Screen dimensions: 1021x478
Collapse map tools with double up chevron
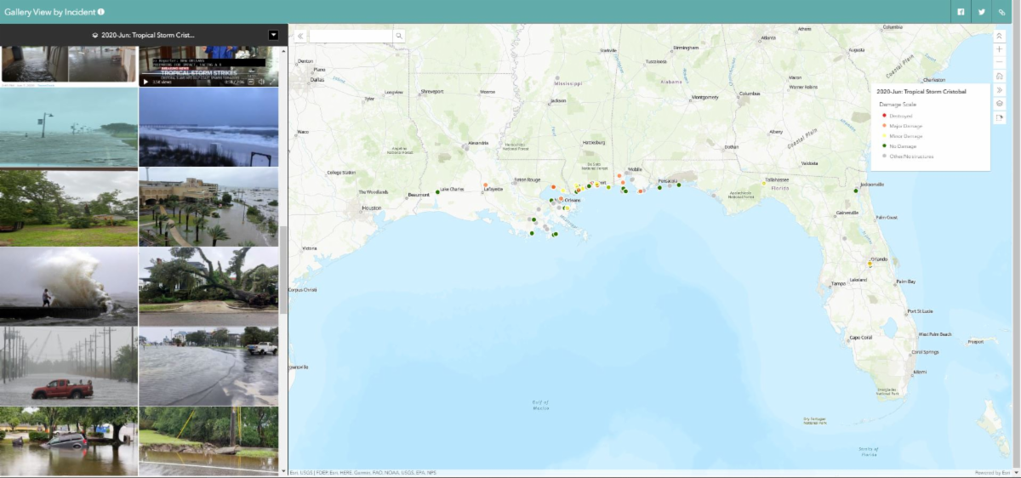[1000, 36]
